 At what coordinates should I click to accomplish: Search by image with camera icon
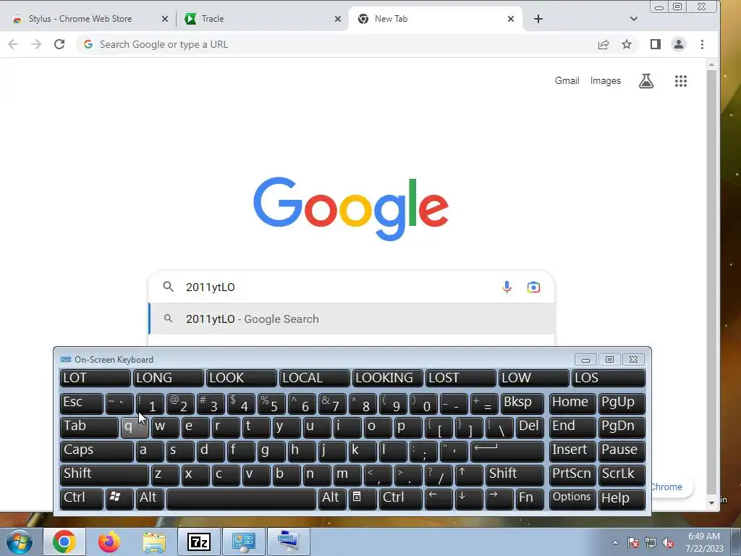[533, 287]
